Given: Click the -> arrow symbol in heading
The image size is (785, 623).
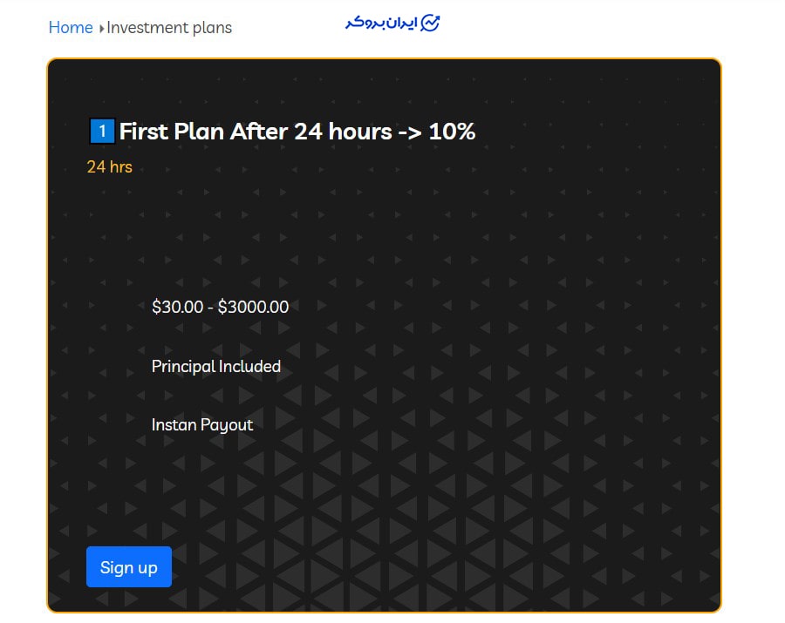Looking at the screenshot, I should 410,132.
